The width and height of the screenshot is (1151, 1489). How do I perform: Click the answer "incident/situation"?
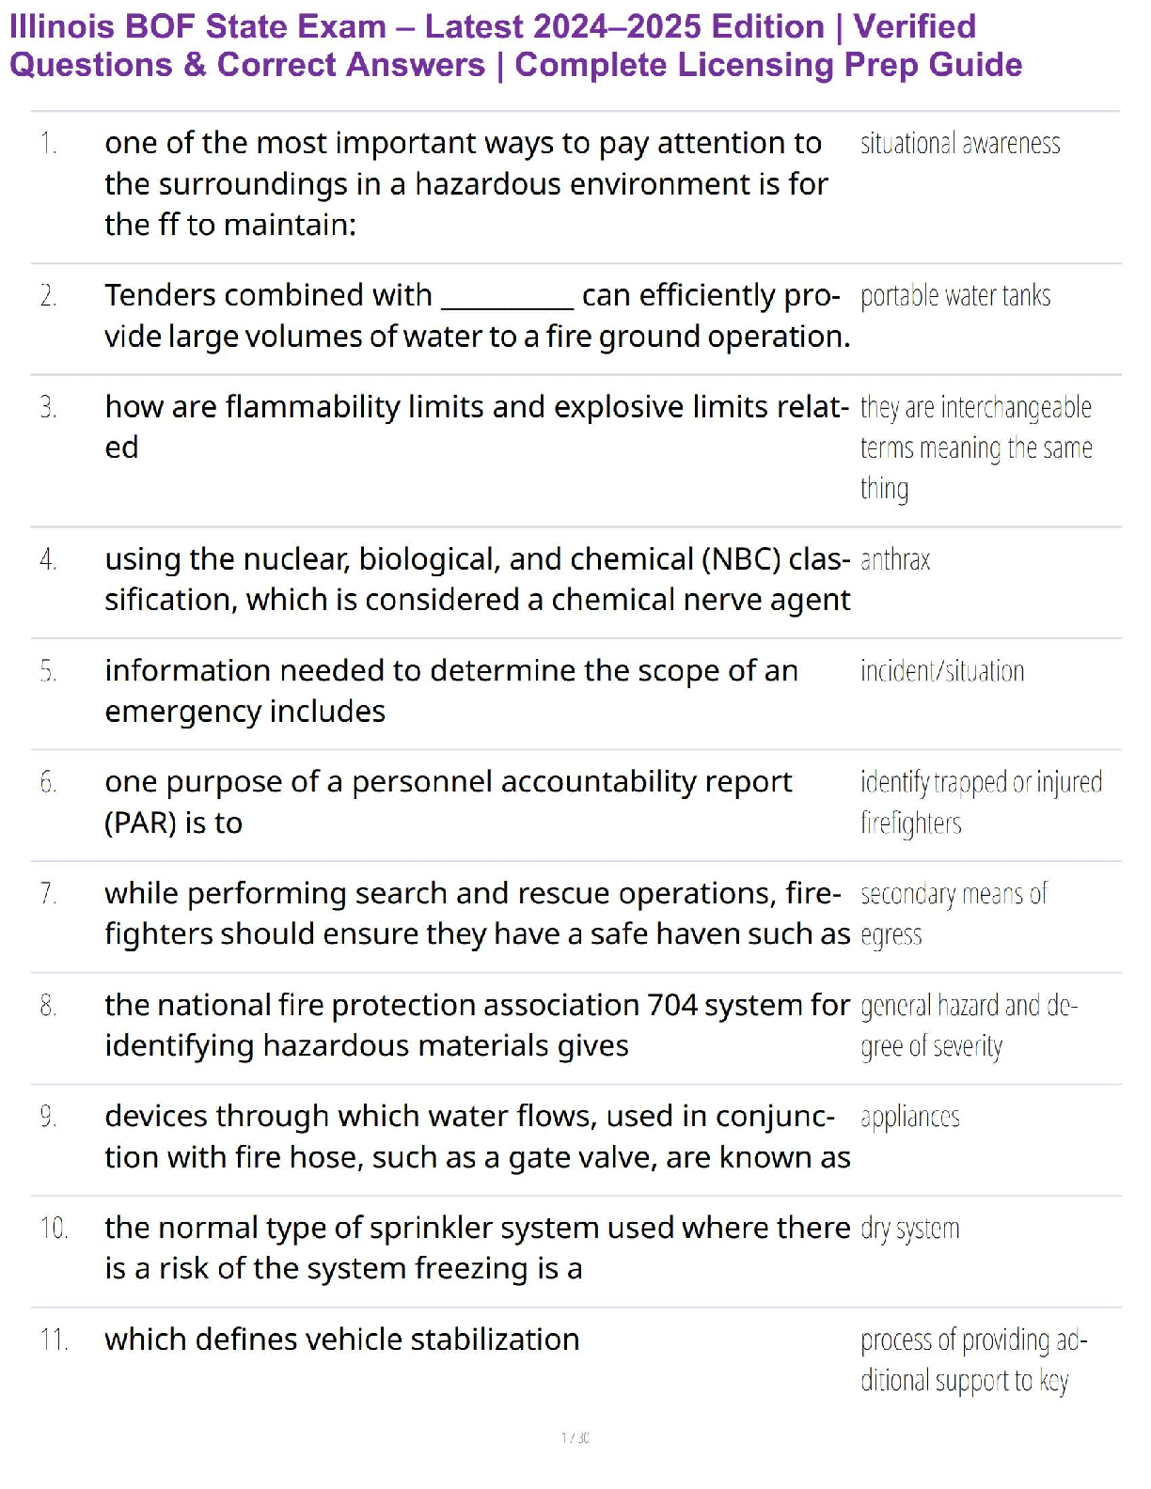pos(941,671)
